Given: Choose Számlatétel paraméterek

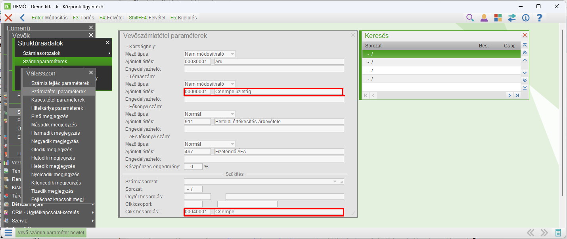Looking at the screenshot, I should click(58, 91).
